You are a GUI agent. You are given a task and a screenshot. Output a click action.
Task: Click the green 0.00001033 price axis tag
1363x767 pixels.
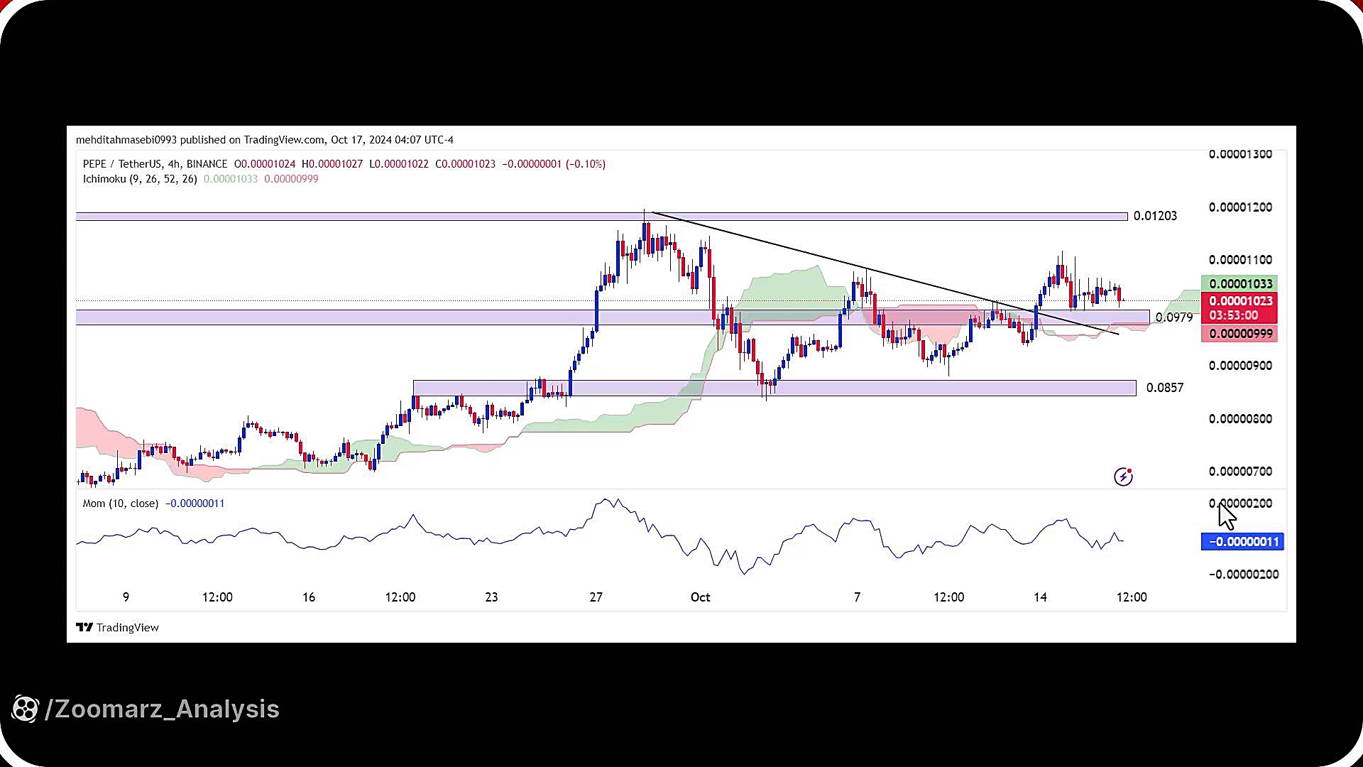tap(1239, 283)
